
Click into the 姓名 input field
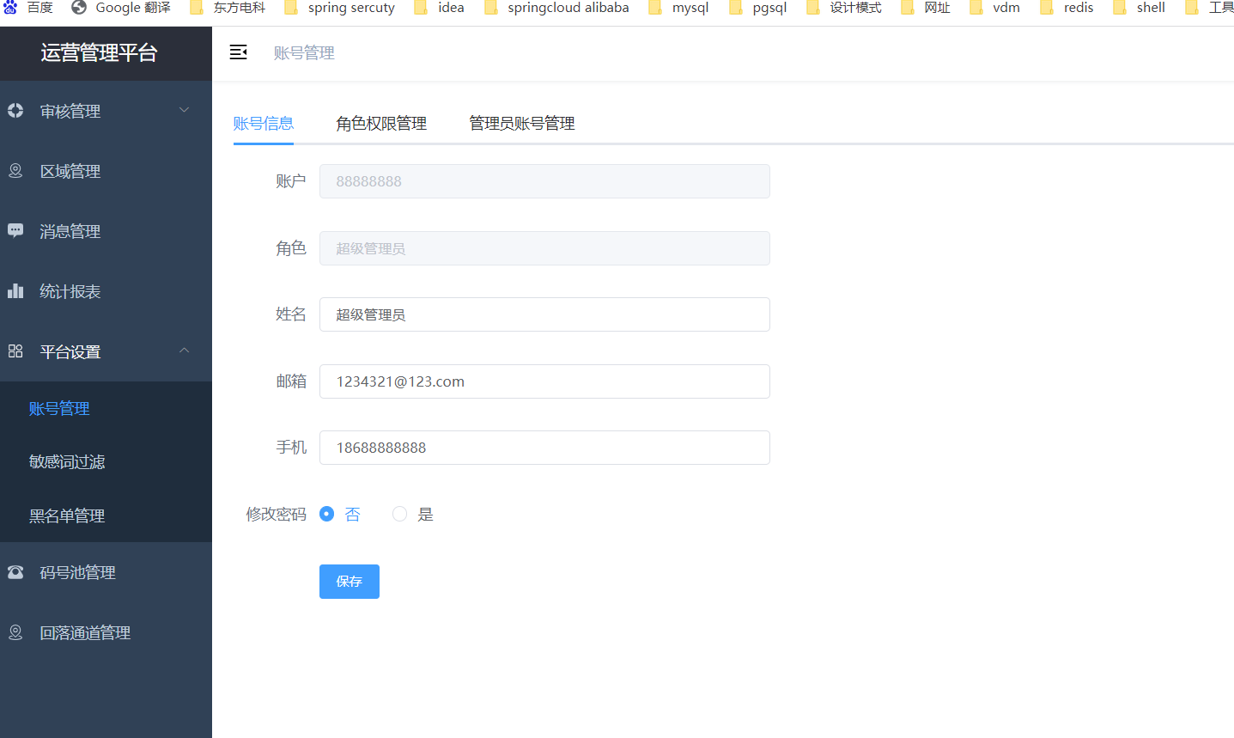point(544,314)
